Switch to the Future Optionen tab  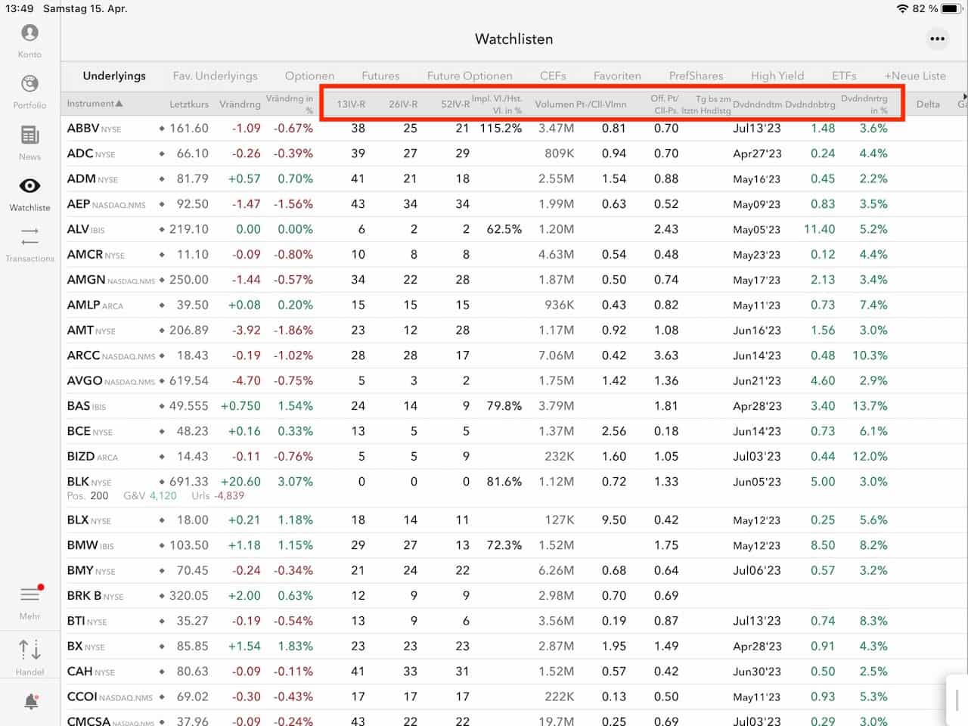coord(470,76)
